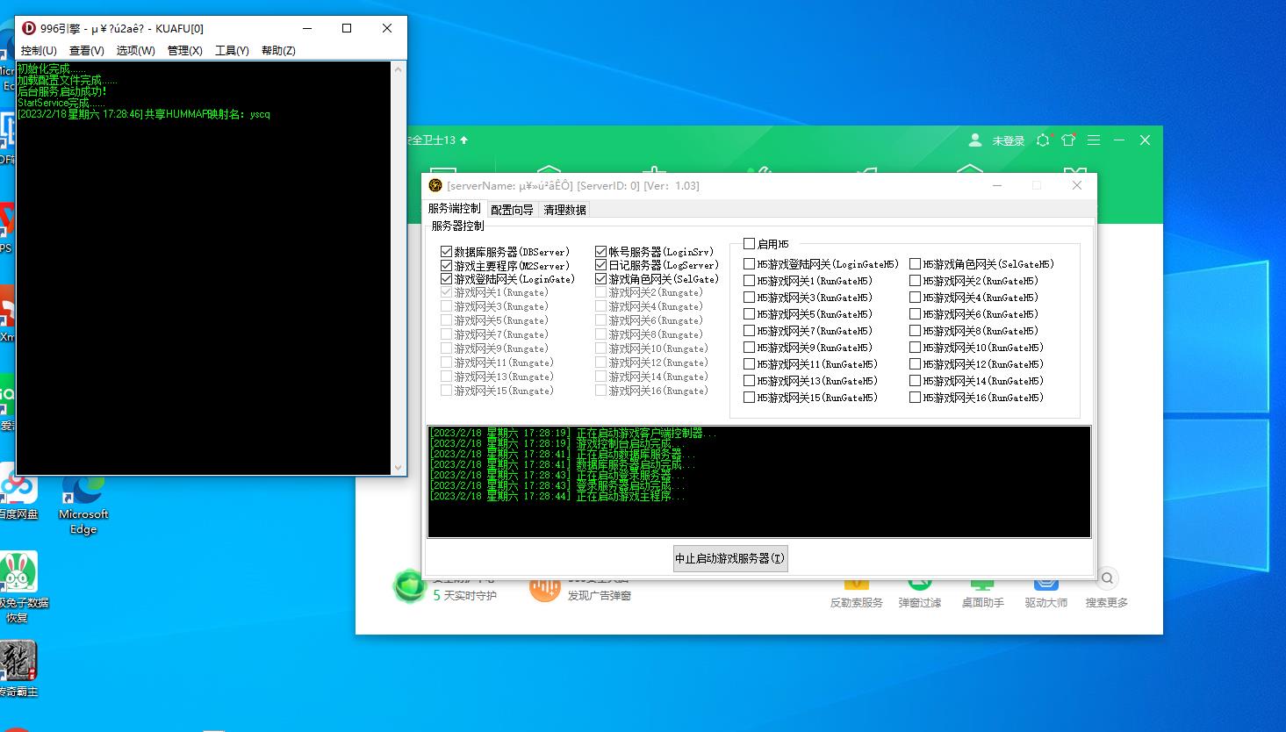Check H5游戏网关16(RunGateH5)

pyautogui.click(x=915, y=398)
